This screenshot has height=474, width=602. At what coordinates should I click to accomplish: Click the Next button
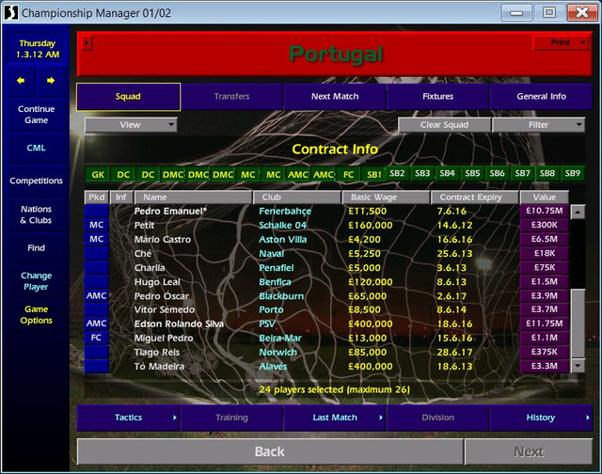(x=529, y=451)
